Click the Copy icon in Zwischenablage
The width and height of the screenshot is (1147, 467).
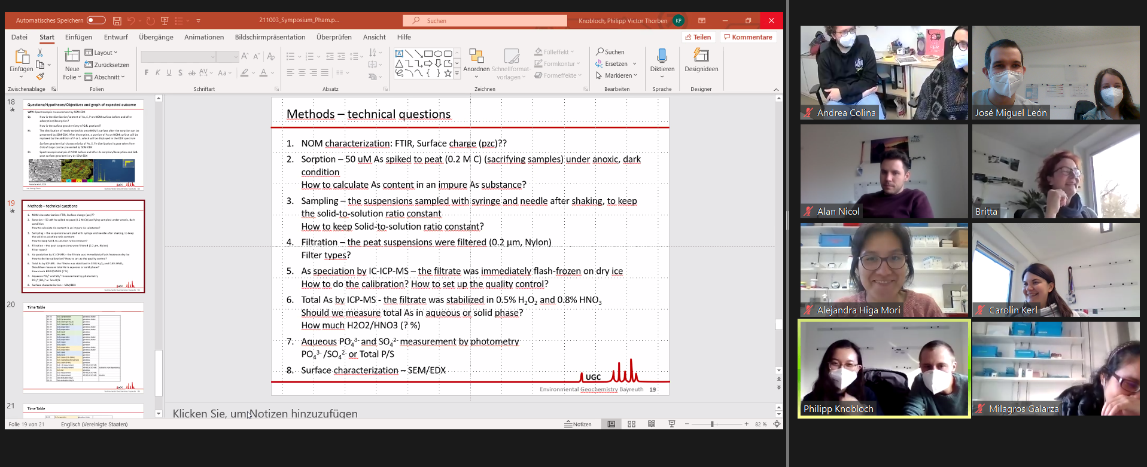(x=40, y=65)
